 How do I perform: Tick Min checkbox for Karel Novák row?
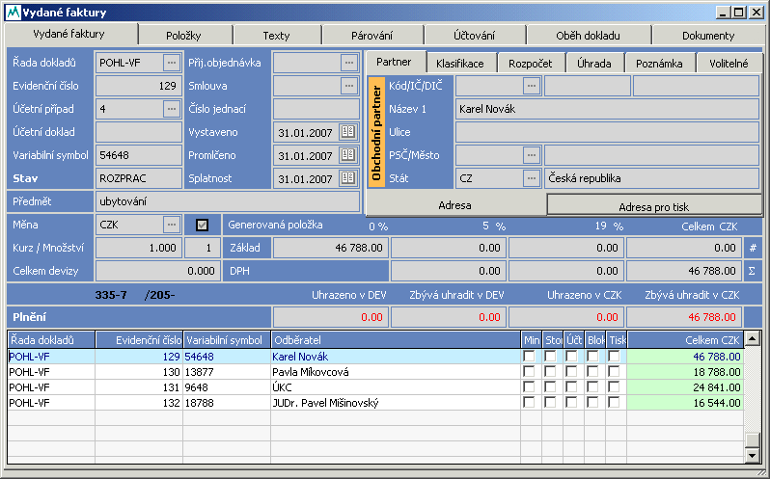click(x=529, y=356)
